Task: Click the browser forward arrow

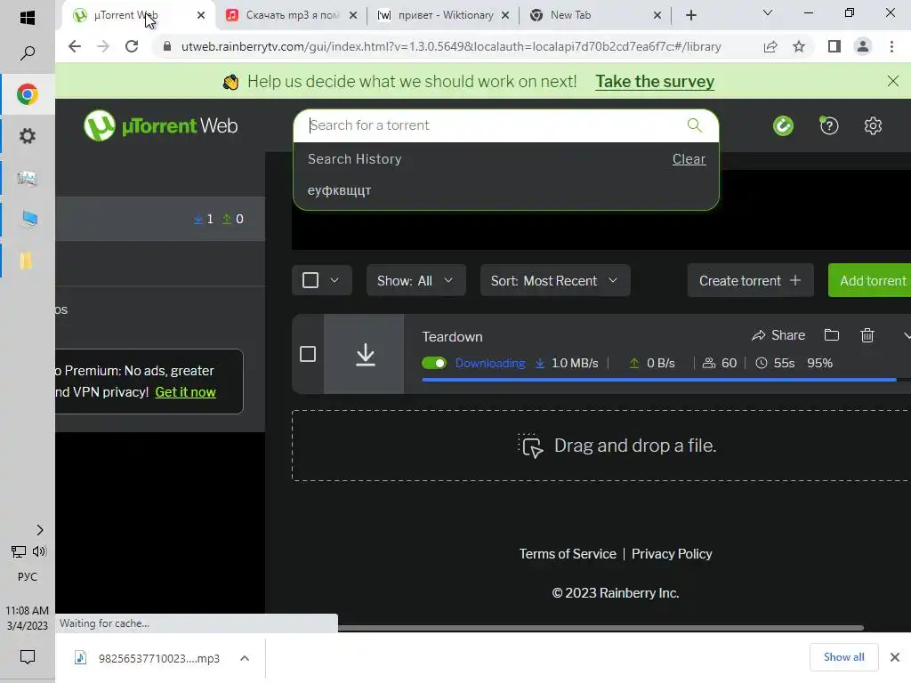Action: 103,46
